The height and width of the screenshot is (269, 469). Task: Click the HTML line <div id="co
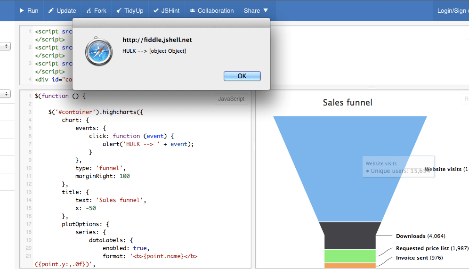point(54,80)
